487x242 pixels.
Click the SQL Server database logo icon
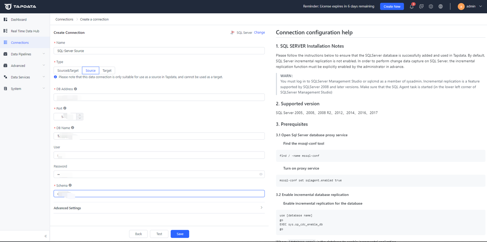click(x=232, y=33)
